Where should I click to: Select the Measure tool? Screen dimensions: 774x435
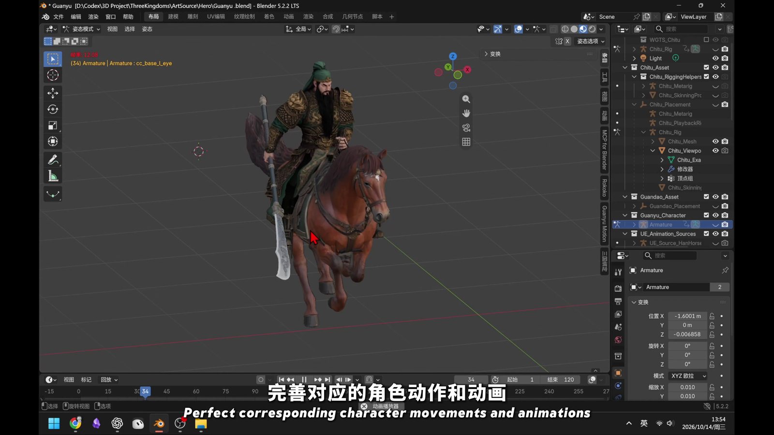[53, 176]
